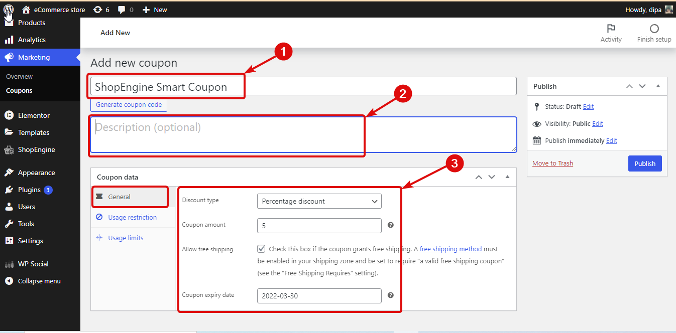
Task: Click the Add New header text
Action: 115,33
